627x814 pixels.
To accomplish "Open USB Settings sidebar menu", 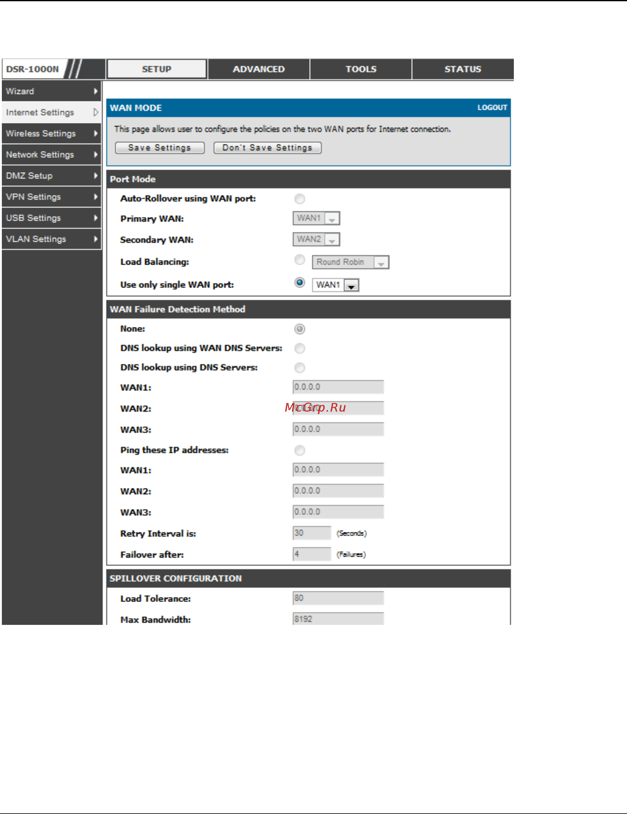I will [51, 218].
